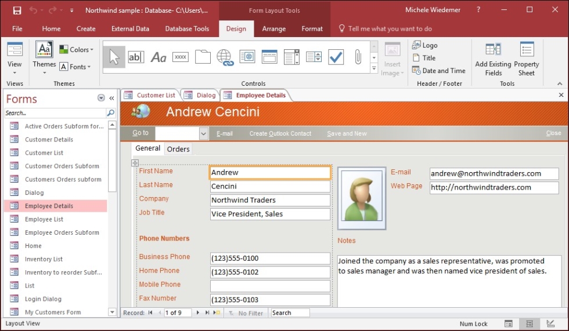
Task: Expand the Controls gallery more arrow
Action: coord(374,68)
